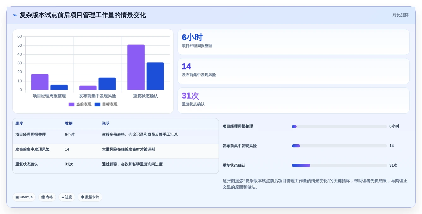Click the chart axis label 发布前集中发现风险

97,96
